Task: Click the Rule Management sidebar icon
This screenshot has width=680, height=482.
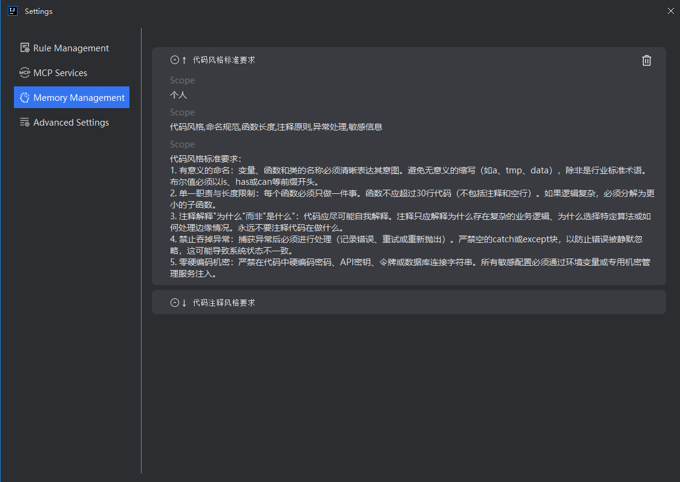Action: [x=25, y=48]
